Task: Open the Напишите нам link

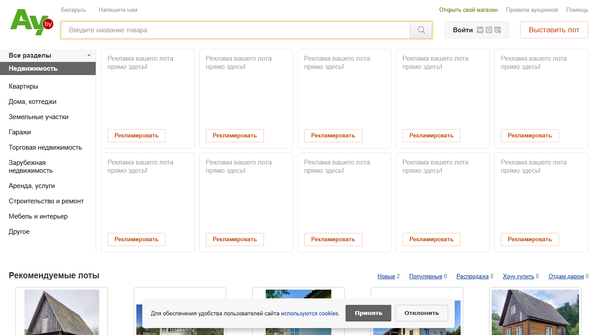Action: (118, 10)
